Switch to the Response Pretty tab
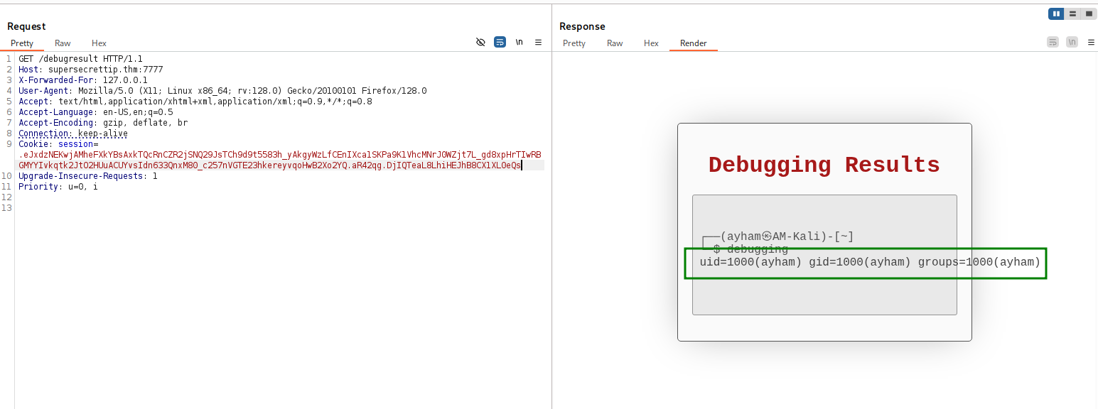1098x409 pixels. pyautogui.click(x=574, y=43)
